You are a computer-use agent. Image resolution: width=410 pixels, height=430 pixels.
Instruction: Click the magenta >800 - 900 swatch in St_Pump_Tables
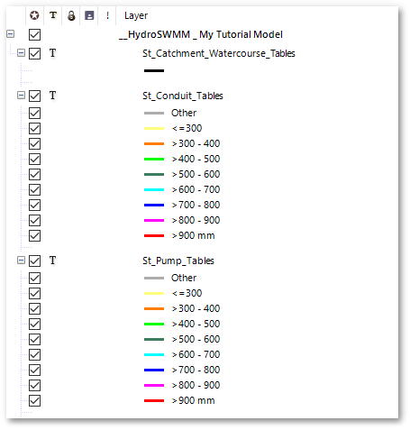pos(154,386)
